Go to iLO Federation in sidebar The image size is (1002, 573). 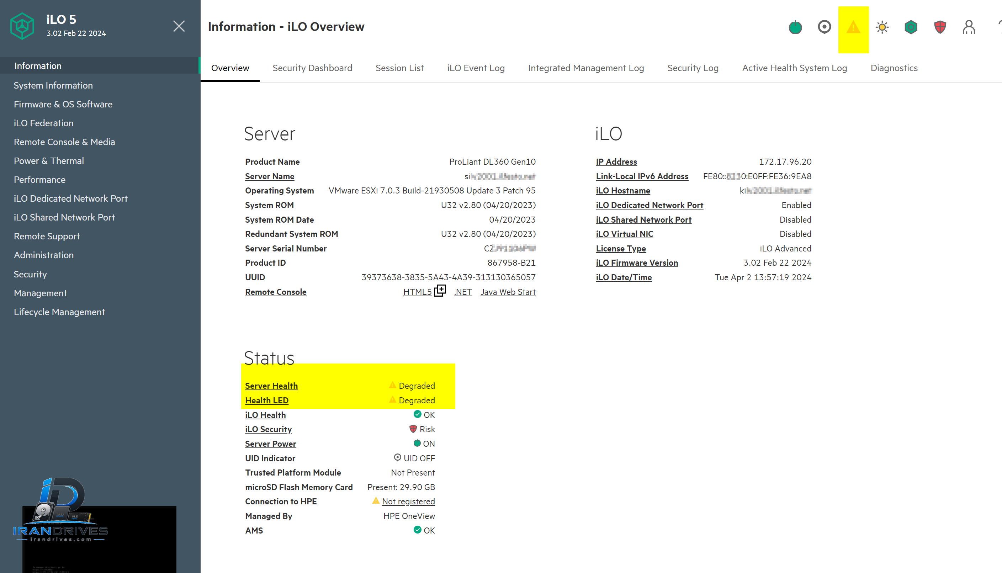point(44,123)
